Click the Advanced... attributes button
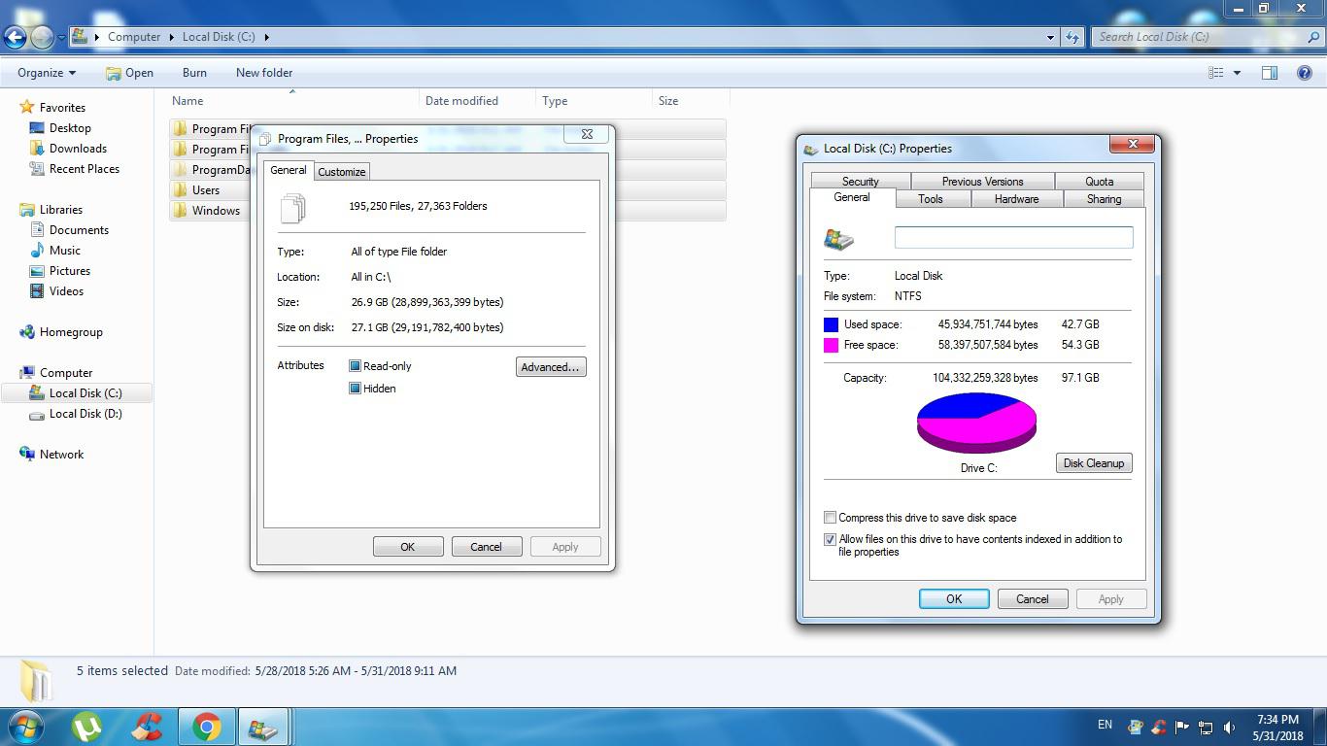This screenshot has height=746, width=1327. pos(550,367)
